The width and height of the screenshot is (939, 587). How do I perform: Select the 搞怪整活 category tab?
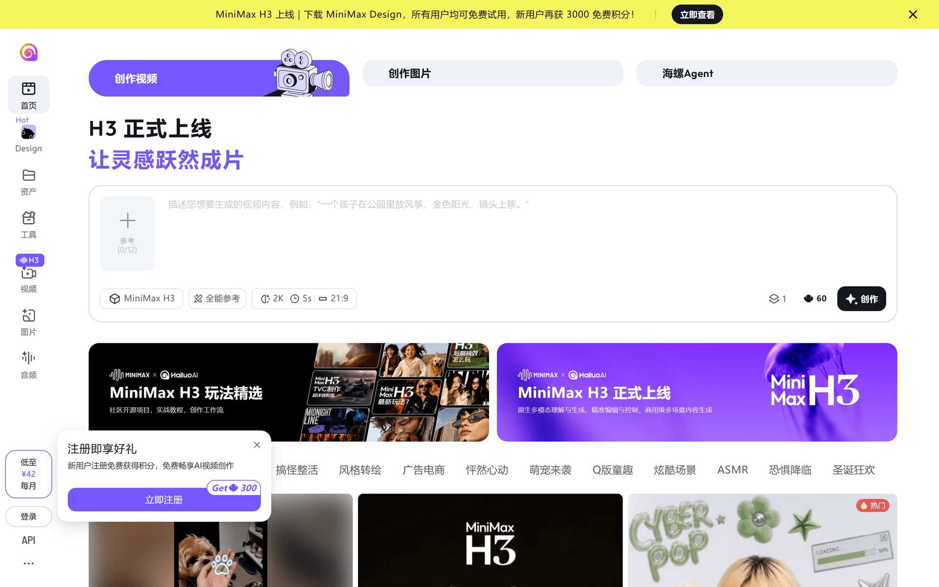point(297,470)
